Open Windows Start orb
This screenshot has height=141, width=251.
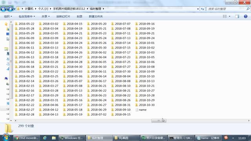click(6, 137)
